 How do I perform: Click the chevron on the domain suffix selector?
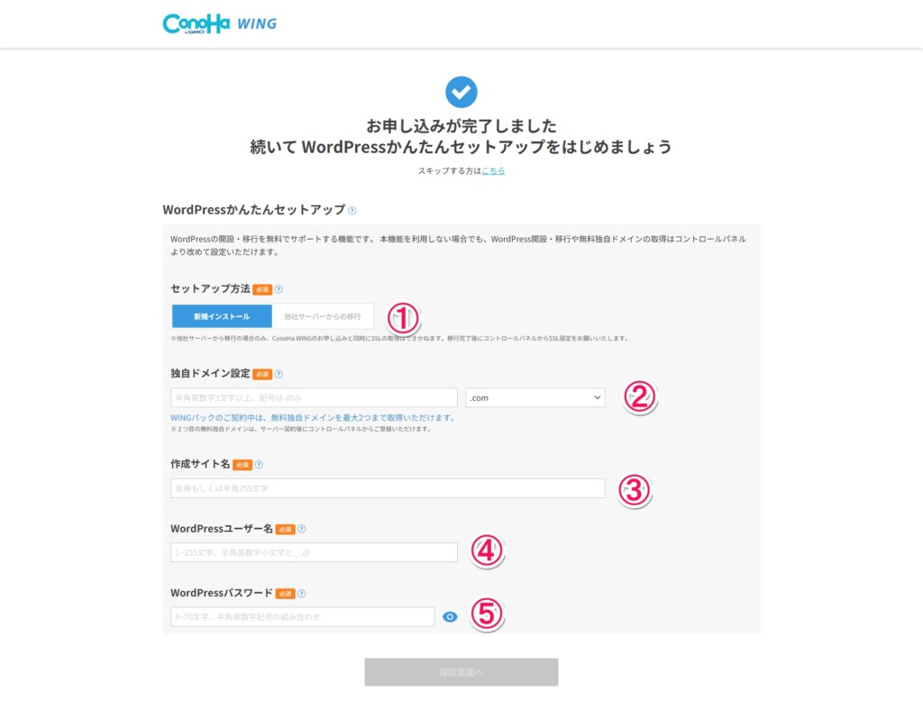597,396
